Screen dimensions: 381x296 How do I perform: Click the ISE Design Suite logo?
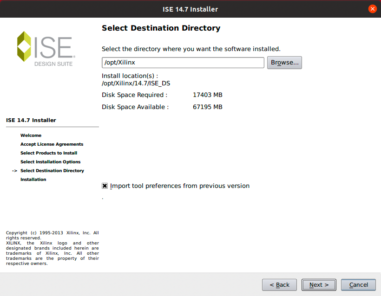(46, 49)
